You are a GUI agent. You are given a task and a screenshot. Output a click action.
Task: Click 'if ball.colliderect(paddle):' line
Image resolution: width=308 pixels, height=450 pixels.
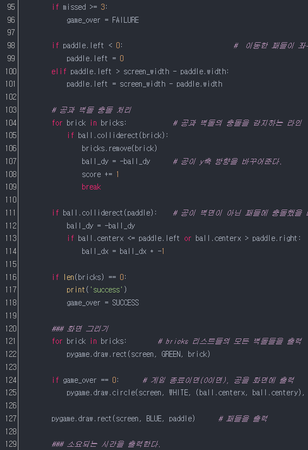(104, 213)
